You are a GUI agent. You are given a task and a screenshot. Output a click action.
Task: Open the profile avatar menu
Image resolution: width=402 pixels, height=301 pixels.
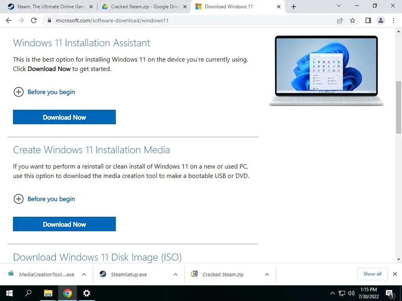[381, 20]
